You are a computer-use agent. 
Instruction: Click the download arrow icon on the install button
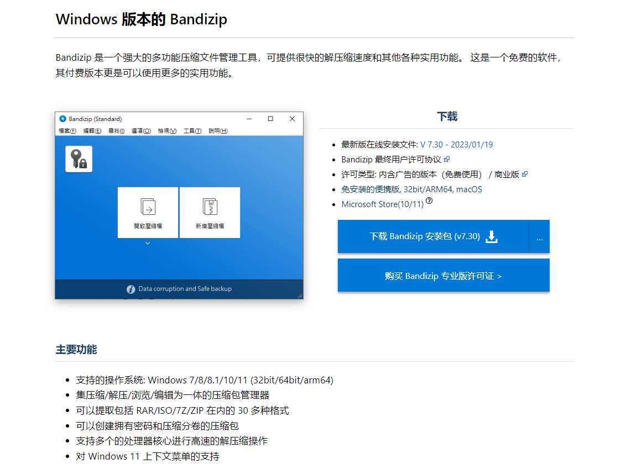(491, 236)
